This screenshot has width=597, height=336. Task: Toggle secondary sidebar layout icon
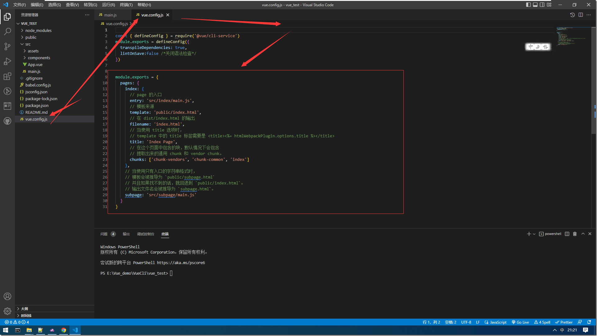tap(542, 5)
